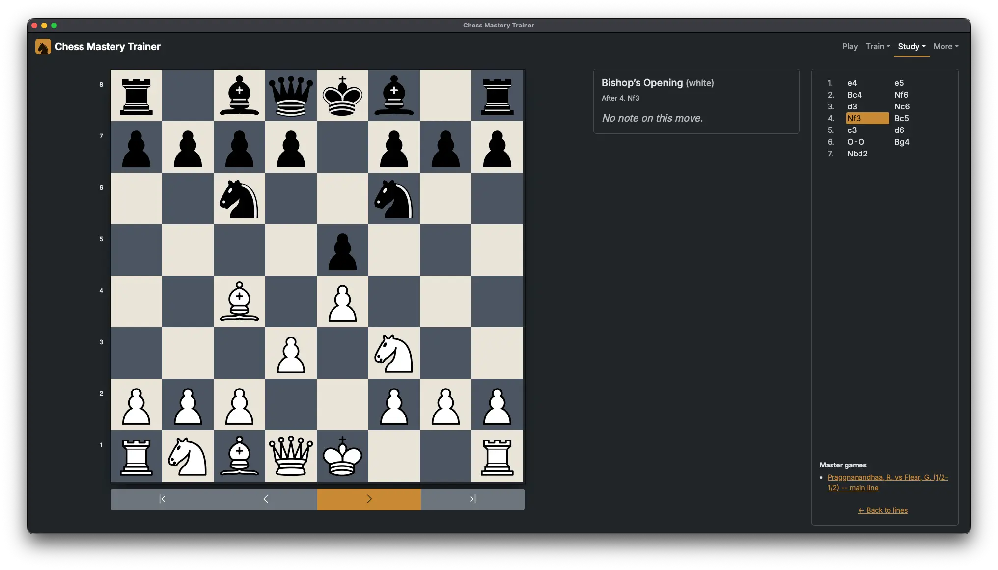Go to the first move with the start arrow

coord(162,499)
